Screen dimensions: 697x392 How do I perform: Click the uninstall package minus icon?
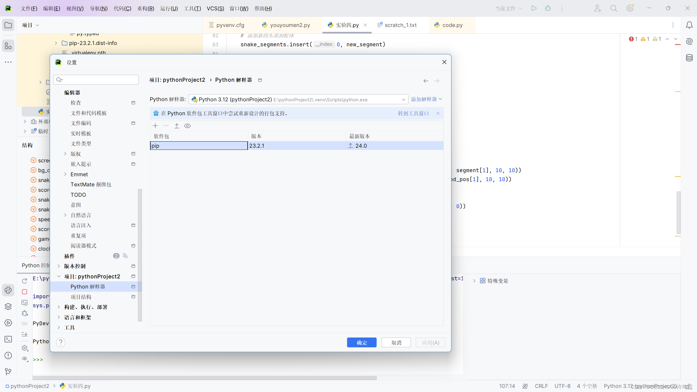166,126
